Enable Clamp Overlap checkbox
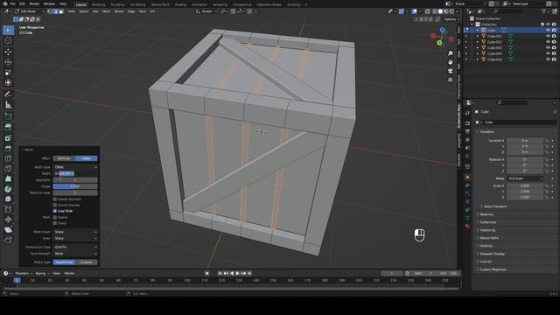Screen dimensions: 560x315 54,205
